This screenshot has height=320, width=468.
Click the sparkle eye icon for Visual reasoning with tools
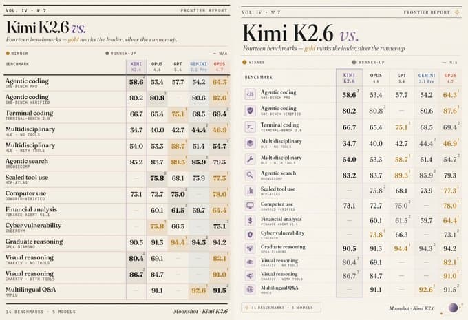coord(250,276)
